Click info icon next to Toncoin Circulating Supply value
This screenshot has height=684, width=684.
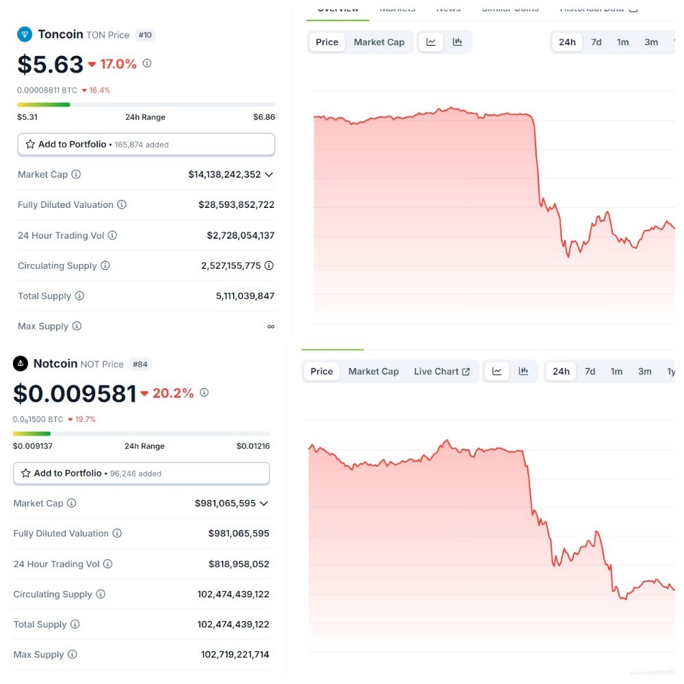pos(269,265)
